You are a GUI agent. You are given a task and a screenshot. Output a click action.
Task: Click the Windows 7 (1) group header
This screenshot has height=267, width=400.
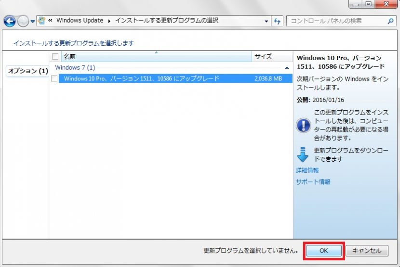(x=75, y=67)
